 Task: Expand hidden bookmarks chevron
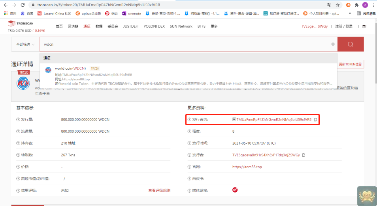[350, 13]
